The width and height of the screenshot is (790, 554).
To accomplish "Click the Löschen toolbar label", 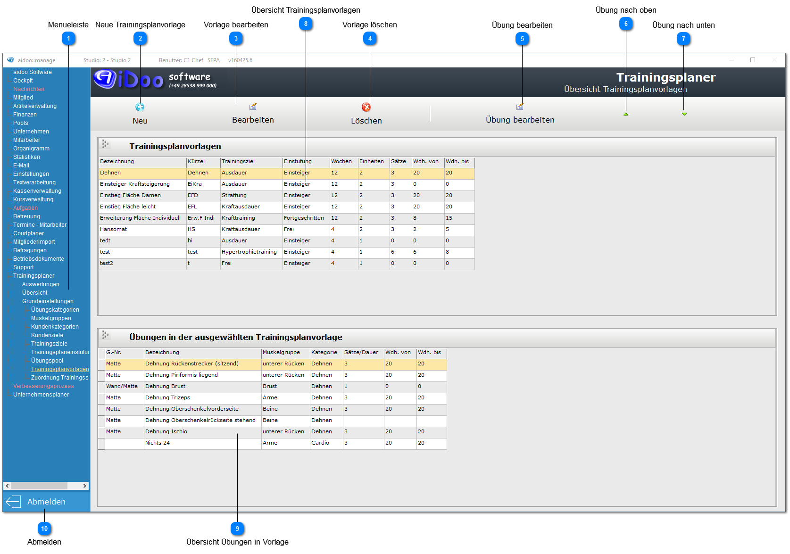I will point(366,121).
